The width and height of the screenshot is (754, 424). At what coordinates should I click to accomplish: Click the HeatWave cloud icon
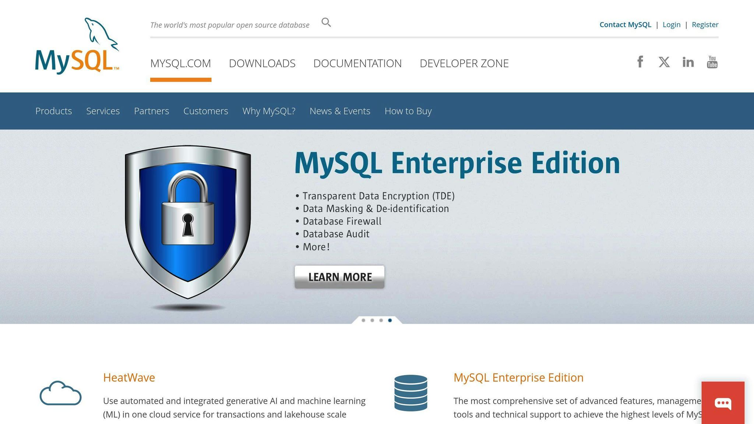60,393
